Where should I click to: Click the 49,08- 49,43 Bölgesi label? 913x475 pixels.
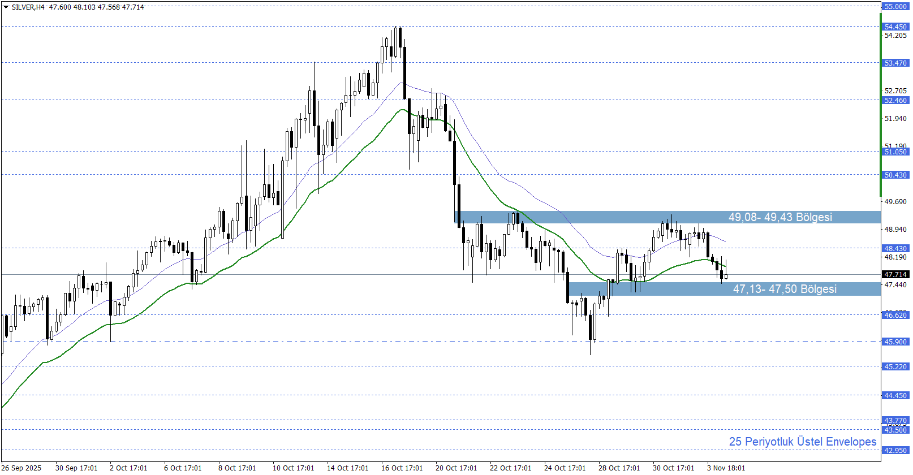(x=780, y=217)
